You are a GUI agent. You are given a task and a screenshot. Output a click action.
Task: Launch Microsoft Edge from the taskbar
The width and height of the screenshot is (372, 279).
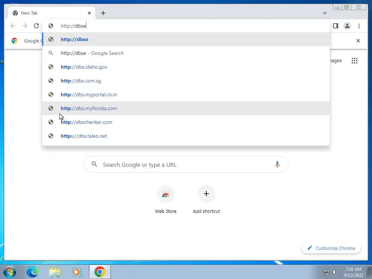32,272
